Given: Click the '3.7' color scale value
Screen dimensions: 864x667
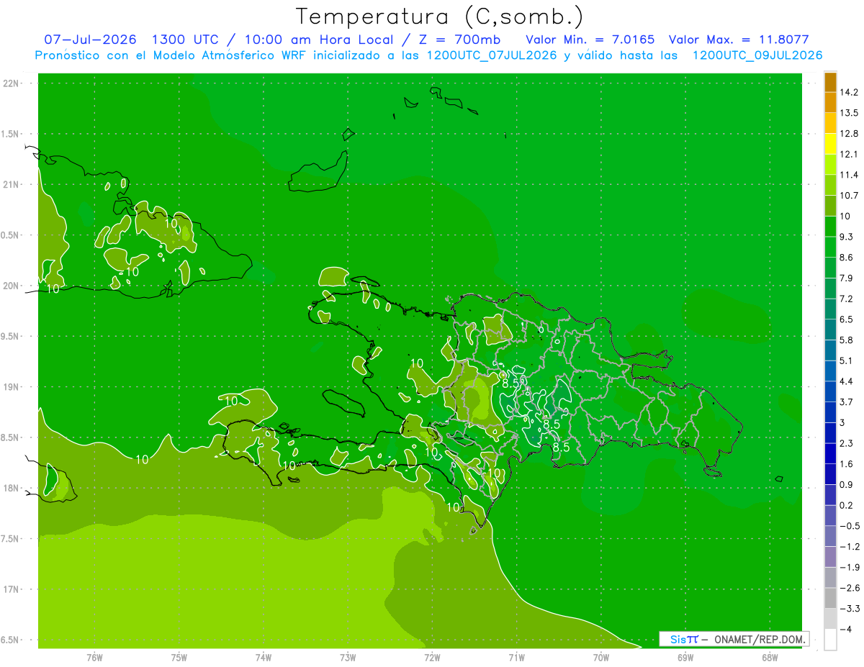Looking at the screenshot, I should (847, 401).
